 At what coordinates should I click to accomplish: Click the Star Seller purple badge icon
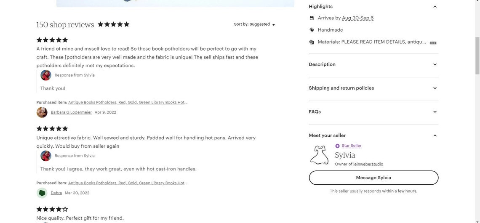[x=337, y=146]
